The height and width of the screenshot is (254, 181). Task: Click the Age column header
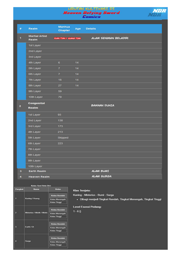coord(78,29)
